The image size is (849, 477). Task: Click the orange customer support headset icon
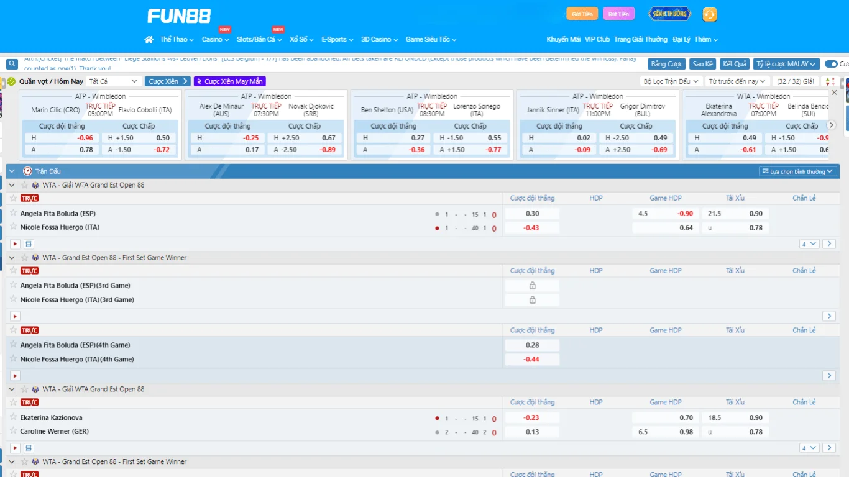(x=709, y=14)
